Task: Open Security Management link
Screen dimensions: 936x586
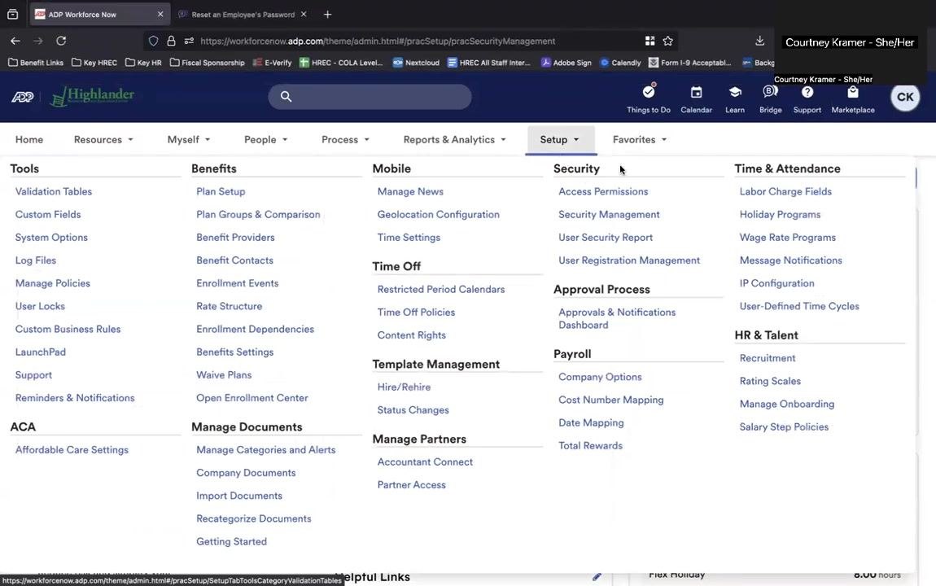Action: click(x=609, y=214)
